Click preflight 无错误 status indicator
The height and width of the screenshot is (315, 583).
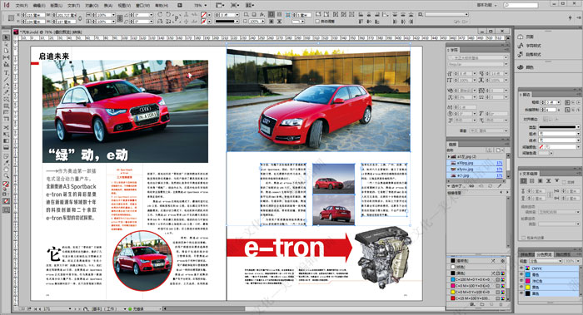(136, 308)
